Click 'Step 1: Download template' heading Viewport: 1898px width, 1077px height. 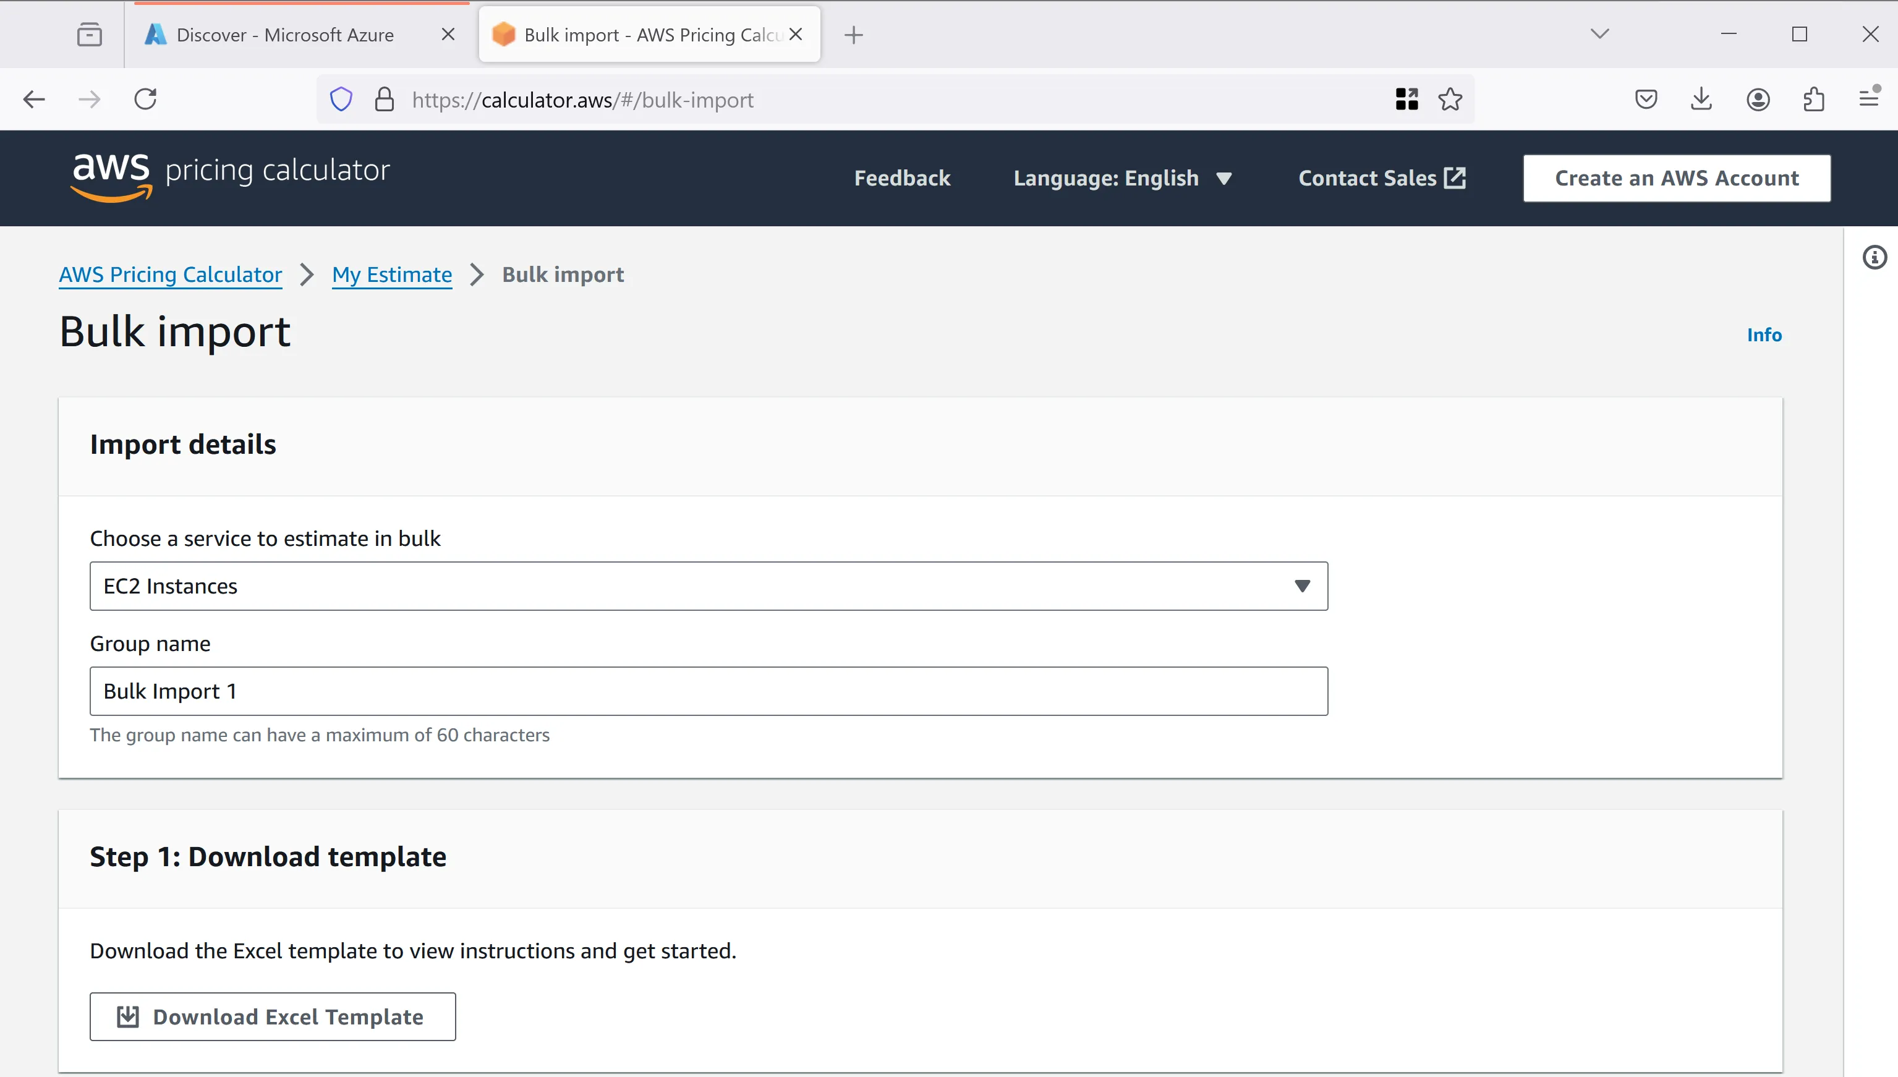point(268,856)
